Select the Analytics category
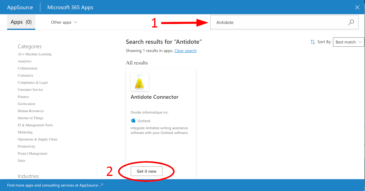This screenshot has height=191, width=365. (x=25, y=61)
